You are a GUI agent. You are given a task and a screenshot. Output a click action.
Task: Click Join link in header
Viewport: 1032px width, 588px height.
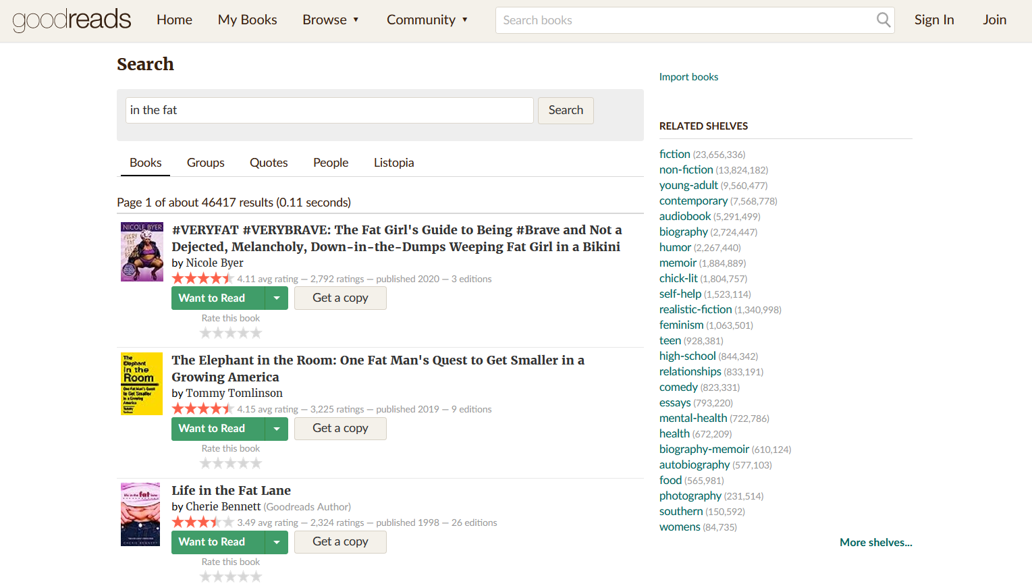coord(994,20)
